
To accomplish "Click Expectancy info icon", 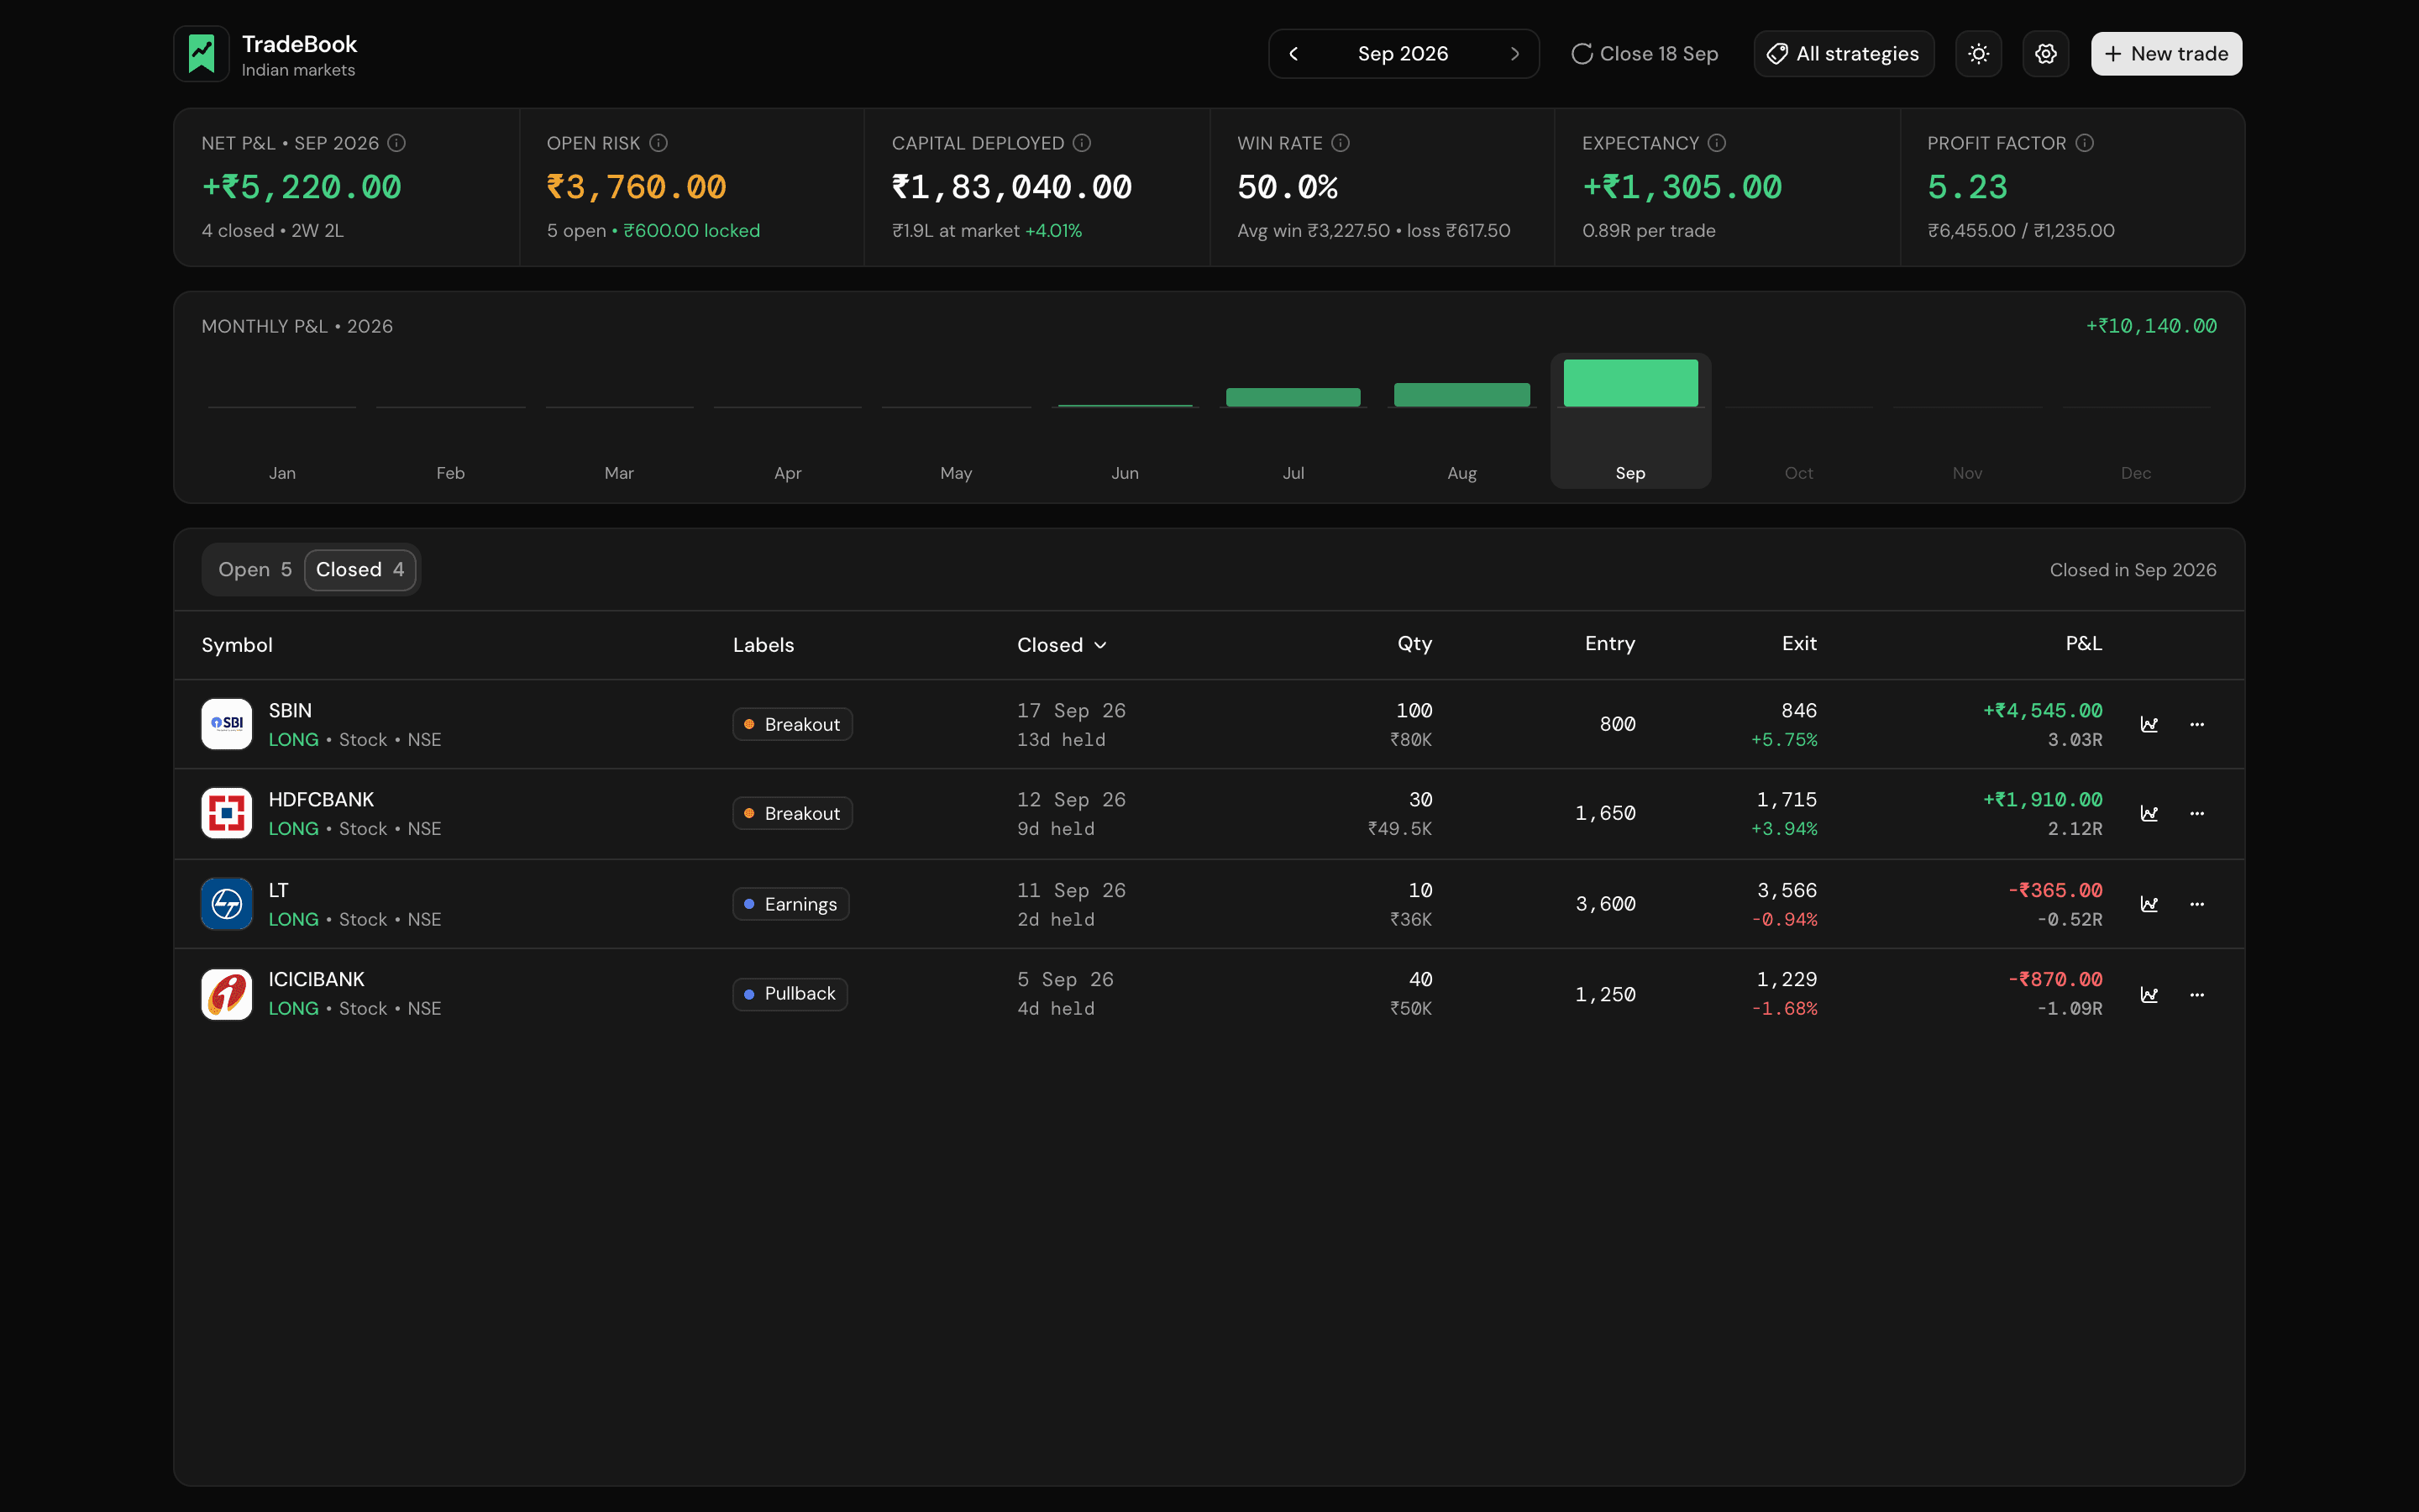I will [x=1716, y=143].
